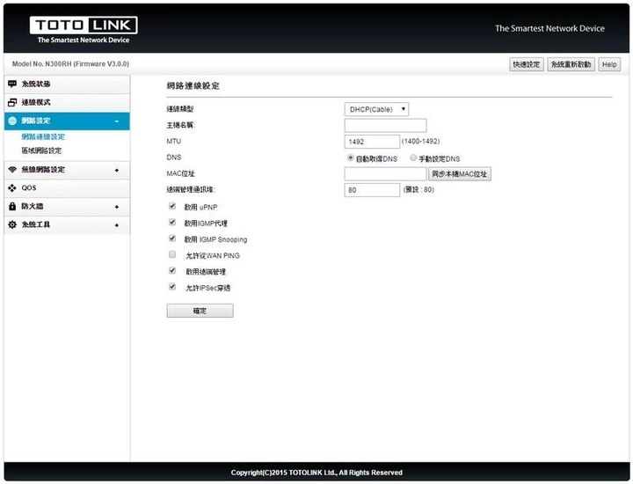This screenshot has height=484, width=633.
Task: Click the confirm button below the checkboxes
Action: [x=200, y=311]
